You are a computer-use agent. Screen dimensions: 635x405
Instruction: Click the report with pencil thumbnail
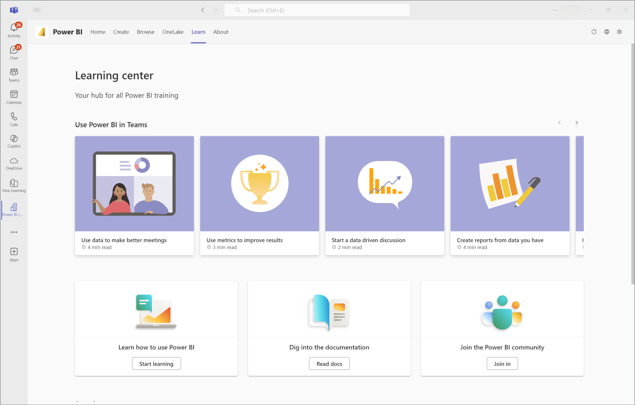[x=510, y=184]
